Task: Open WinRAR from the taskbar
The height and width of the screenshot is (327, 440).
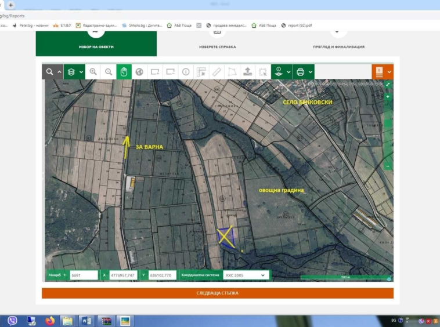Action: pyautogui.click(x=106, y=321)
